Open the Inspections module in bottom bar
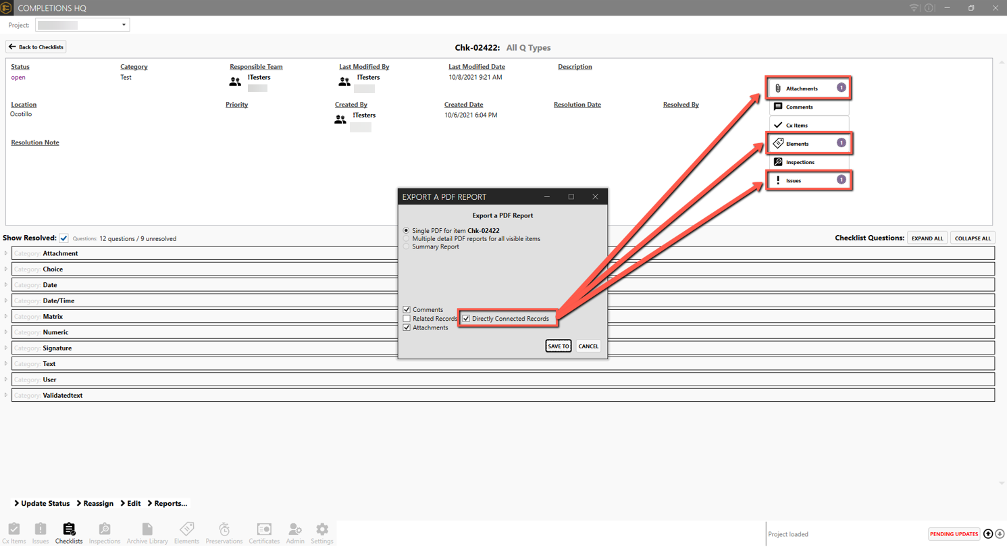This screenshot has width=1007, height=551. coord(104,532)
